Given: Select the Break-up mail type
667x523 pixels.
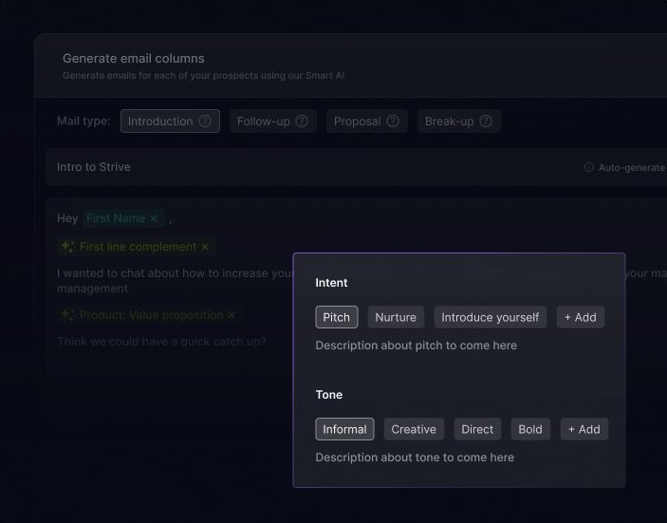Looking at the screenshot, I should pyautogui.click(x=449, y=121).
